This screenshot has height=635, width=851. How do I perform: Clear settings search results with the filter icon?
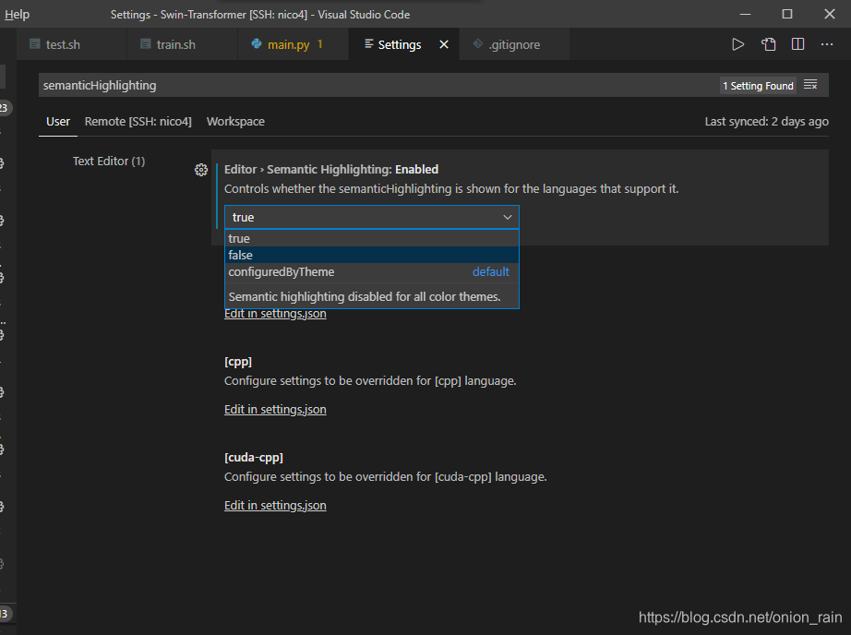810,84
